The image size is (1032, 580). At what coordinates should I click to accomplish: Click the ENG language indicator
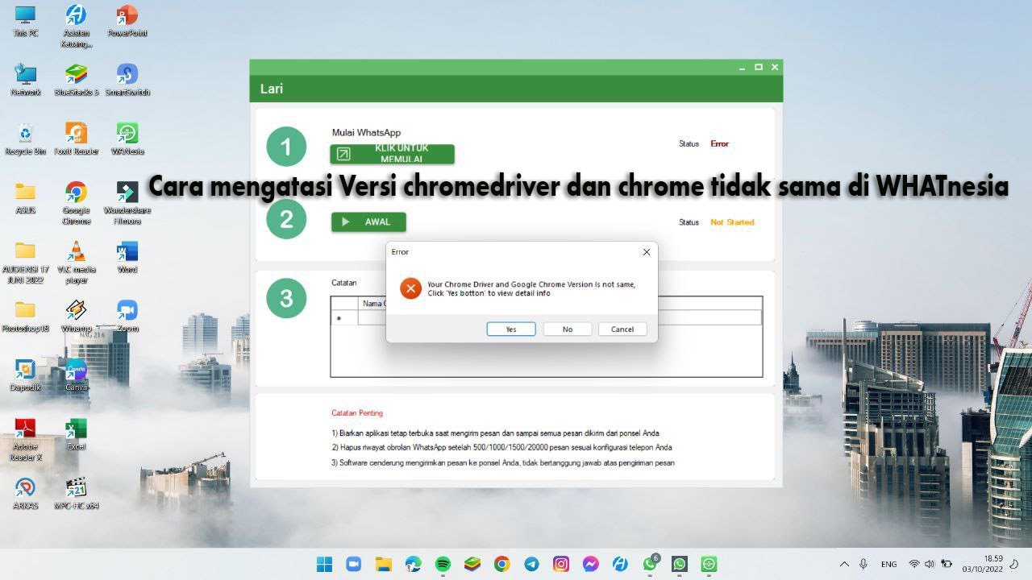(x=888, y=564)
